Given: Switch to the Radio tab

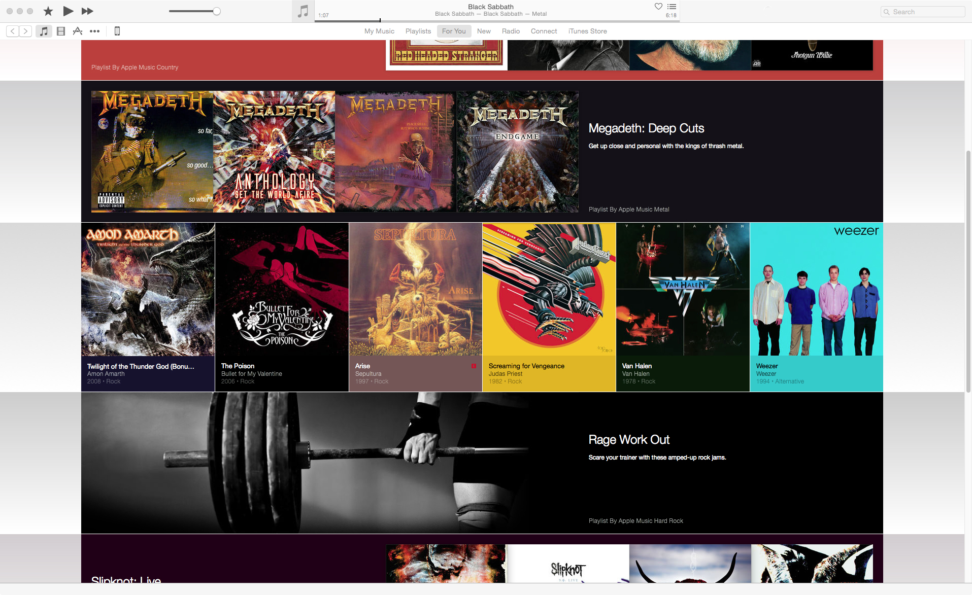Looking at the screenshot, I should point(511,31).
